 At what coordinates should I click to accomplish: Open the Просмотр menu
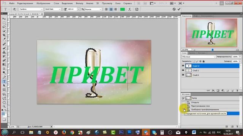[x=107, y=3]
